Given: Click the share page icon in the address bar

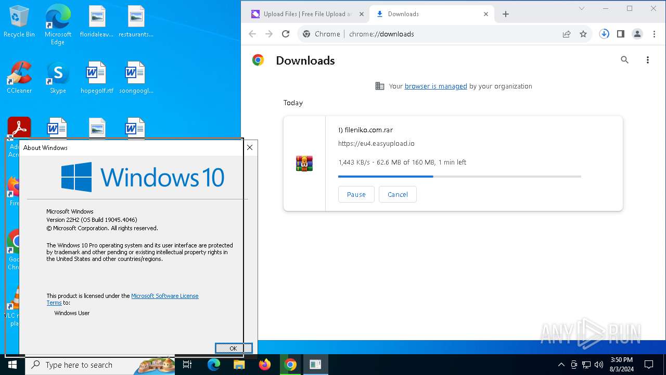Looking at the screenshot, I should [x=567, y=34].
